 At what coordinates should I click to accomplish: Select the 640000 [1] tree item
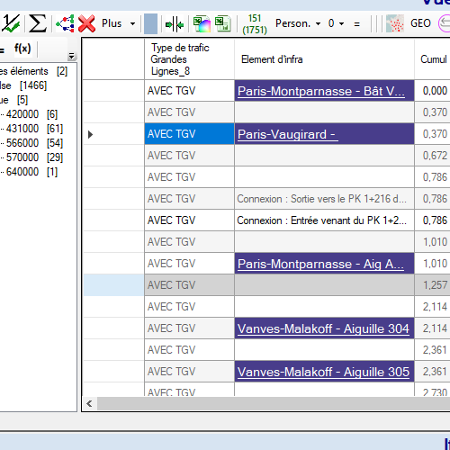click(31, 172)
